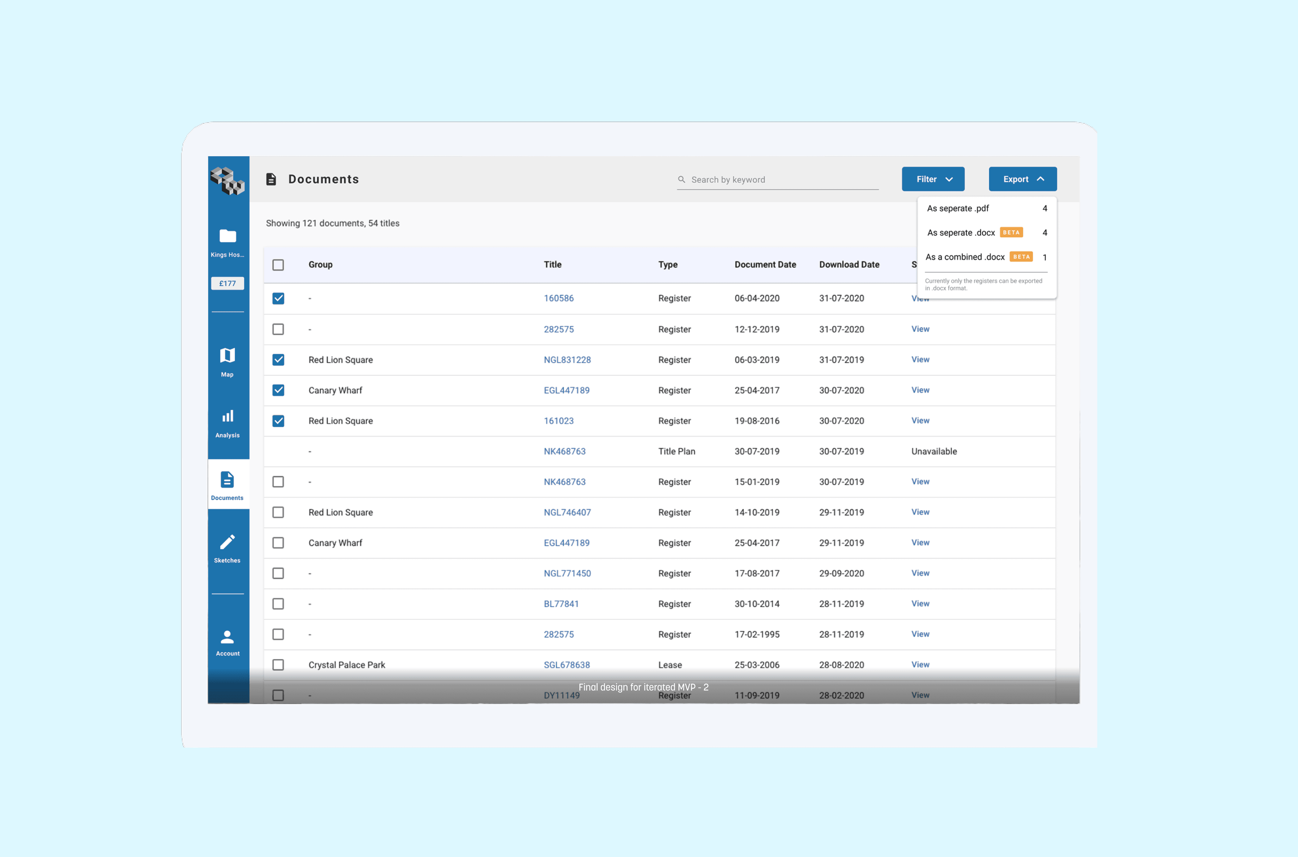1298x857 pixels.
Task: Open the Analysis bar chart icon
Action: point(227,417)
